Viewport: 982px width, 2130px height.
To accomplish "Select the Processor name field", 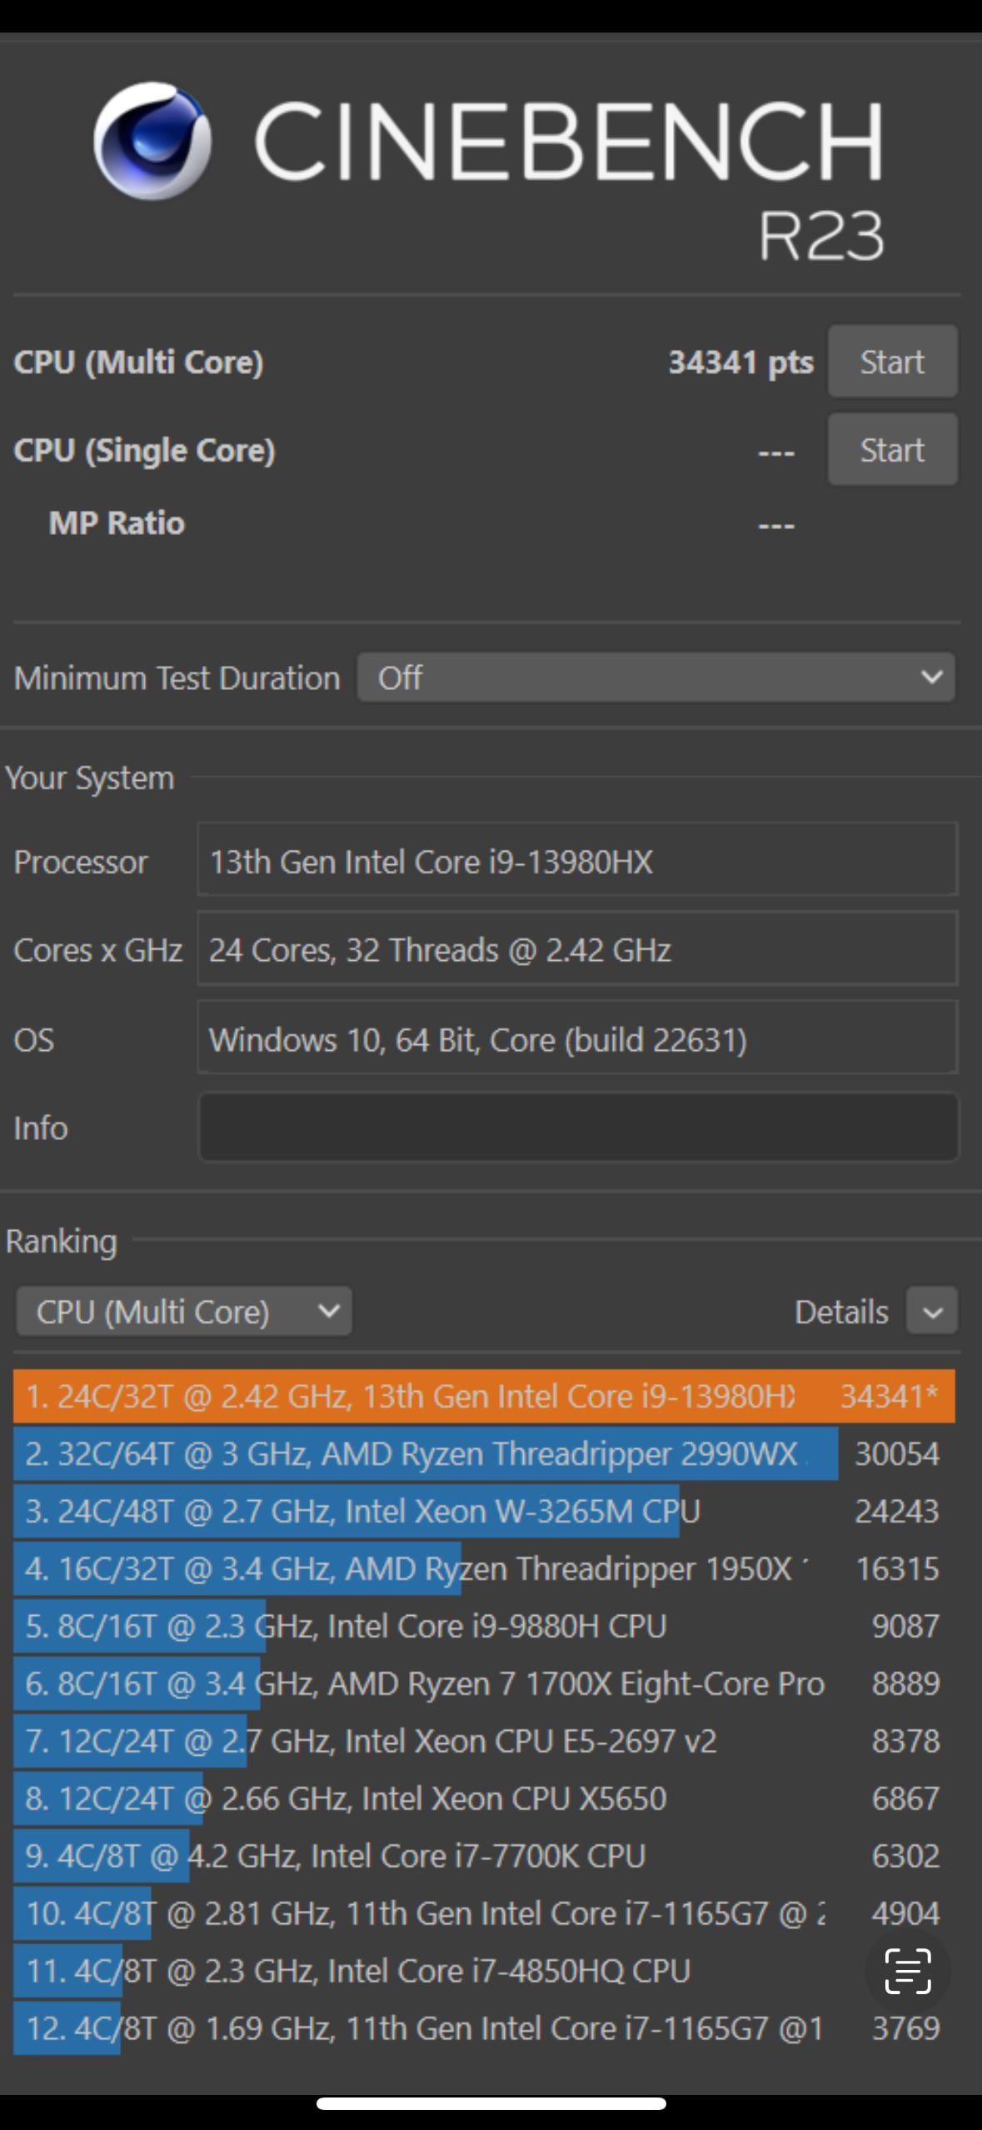I will click(x=578, y=860).
